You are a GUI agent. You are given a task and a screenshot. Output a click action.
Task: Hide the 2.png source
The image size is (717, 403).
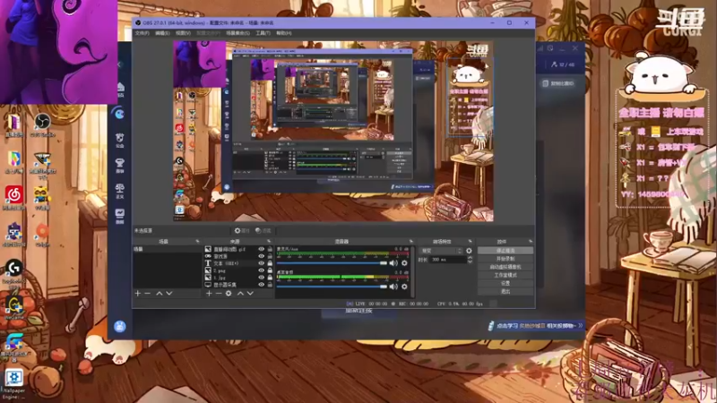point(261,270)
